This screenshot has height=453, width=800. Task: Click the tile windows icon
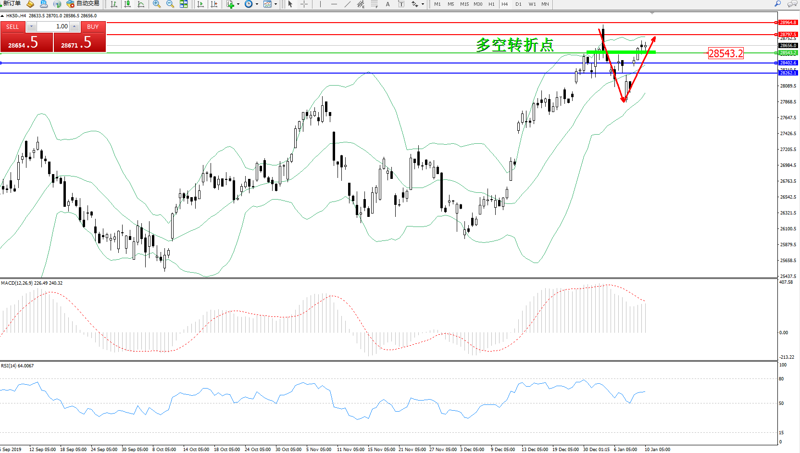coord(184,4)
